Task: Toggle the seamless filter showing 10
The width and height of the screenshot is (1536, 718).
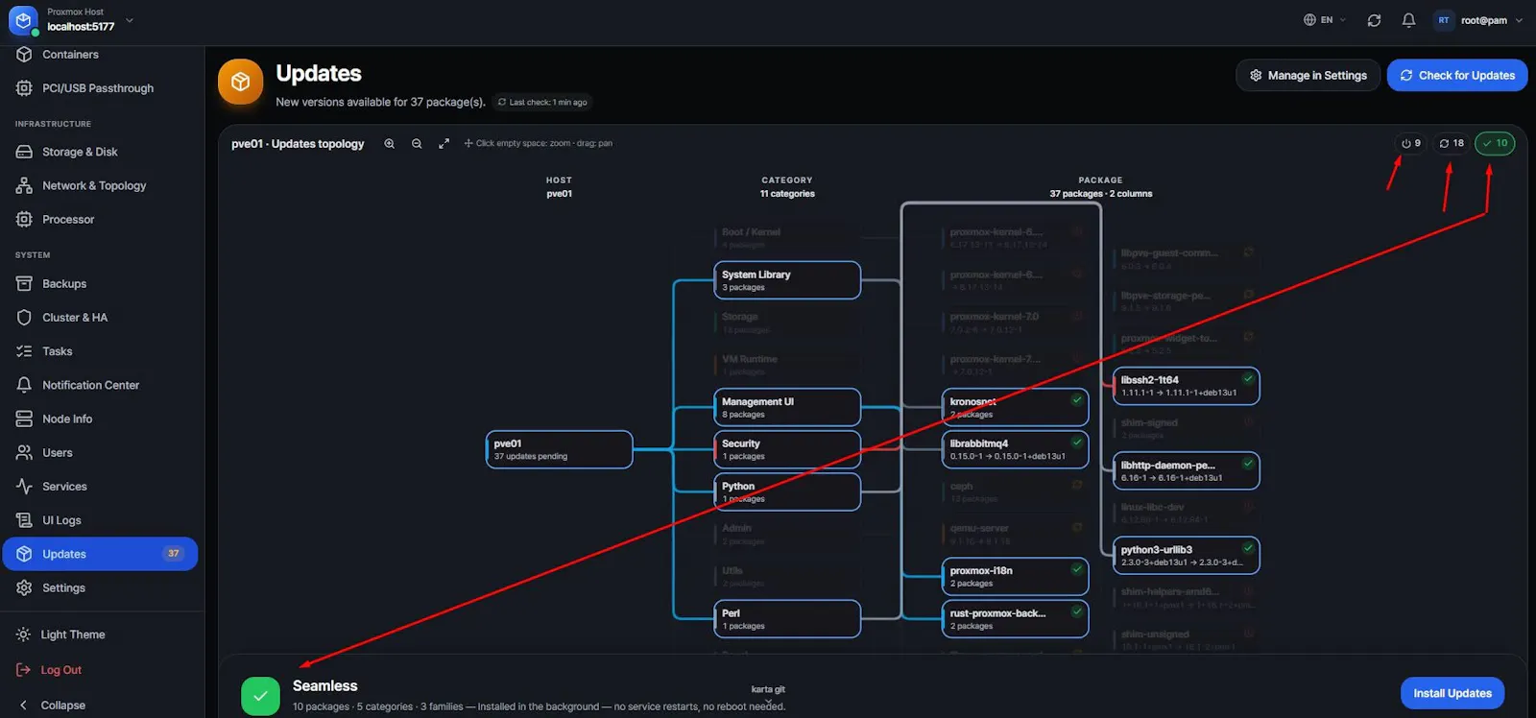Action: coord(1495,143)
